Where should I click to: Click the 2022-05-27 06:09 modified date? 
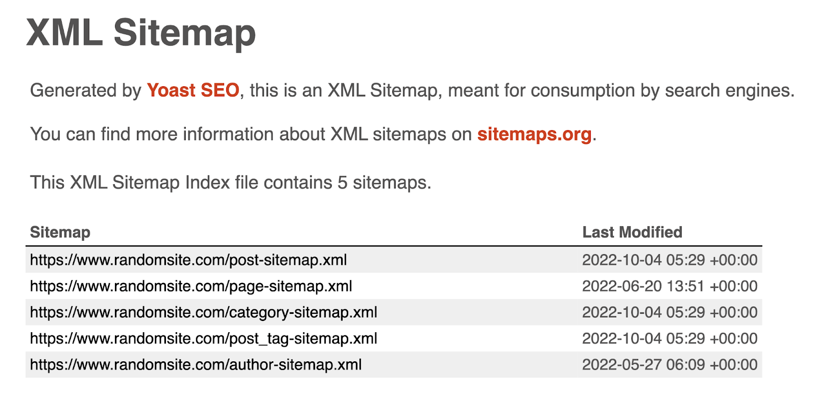(669, 365)
